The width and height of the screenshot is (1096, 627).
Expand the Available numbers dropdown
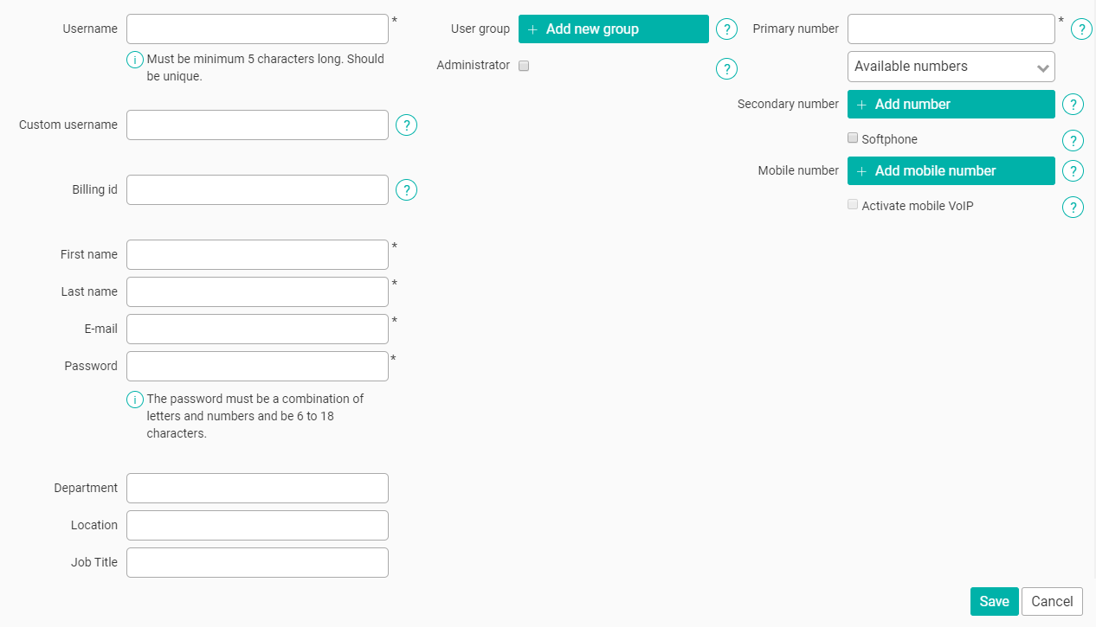click(951, 67)
